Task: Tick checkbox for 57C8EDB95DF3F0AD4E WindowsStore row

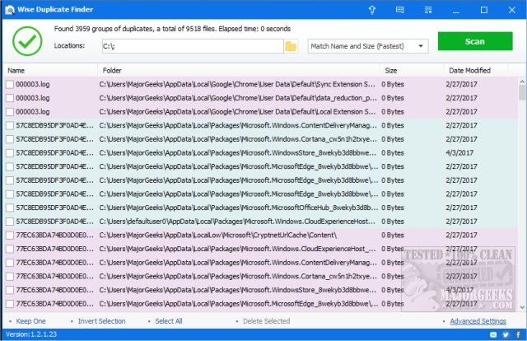Action: [x=10, y=153]
